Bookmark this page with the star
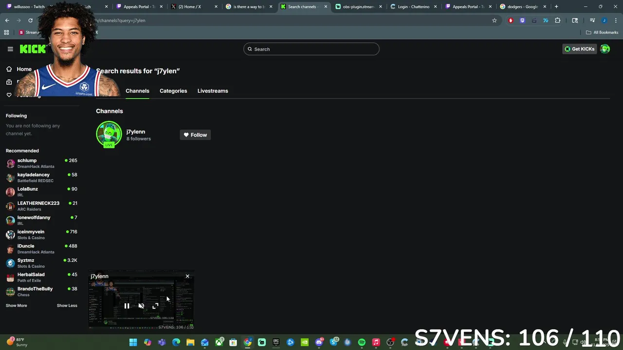Screen dimensions: 623x350 coord(495,20)
